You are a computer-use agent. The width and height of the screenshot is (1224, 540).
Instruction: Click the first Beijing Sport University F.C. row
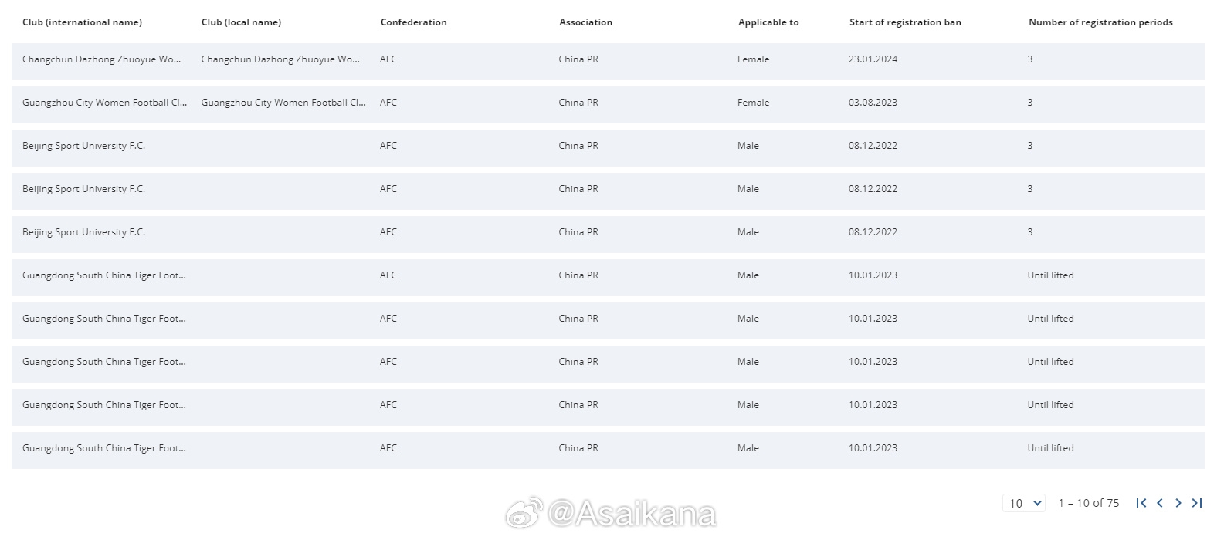pyautogui.click(x=608, y=146)
